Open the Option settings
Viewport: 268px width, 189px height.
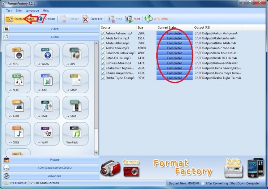(x=47, y=19)
